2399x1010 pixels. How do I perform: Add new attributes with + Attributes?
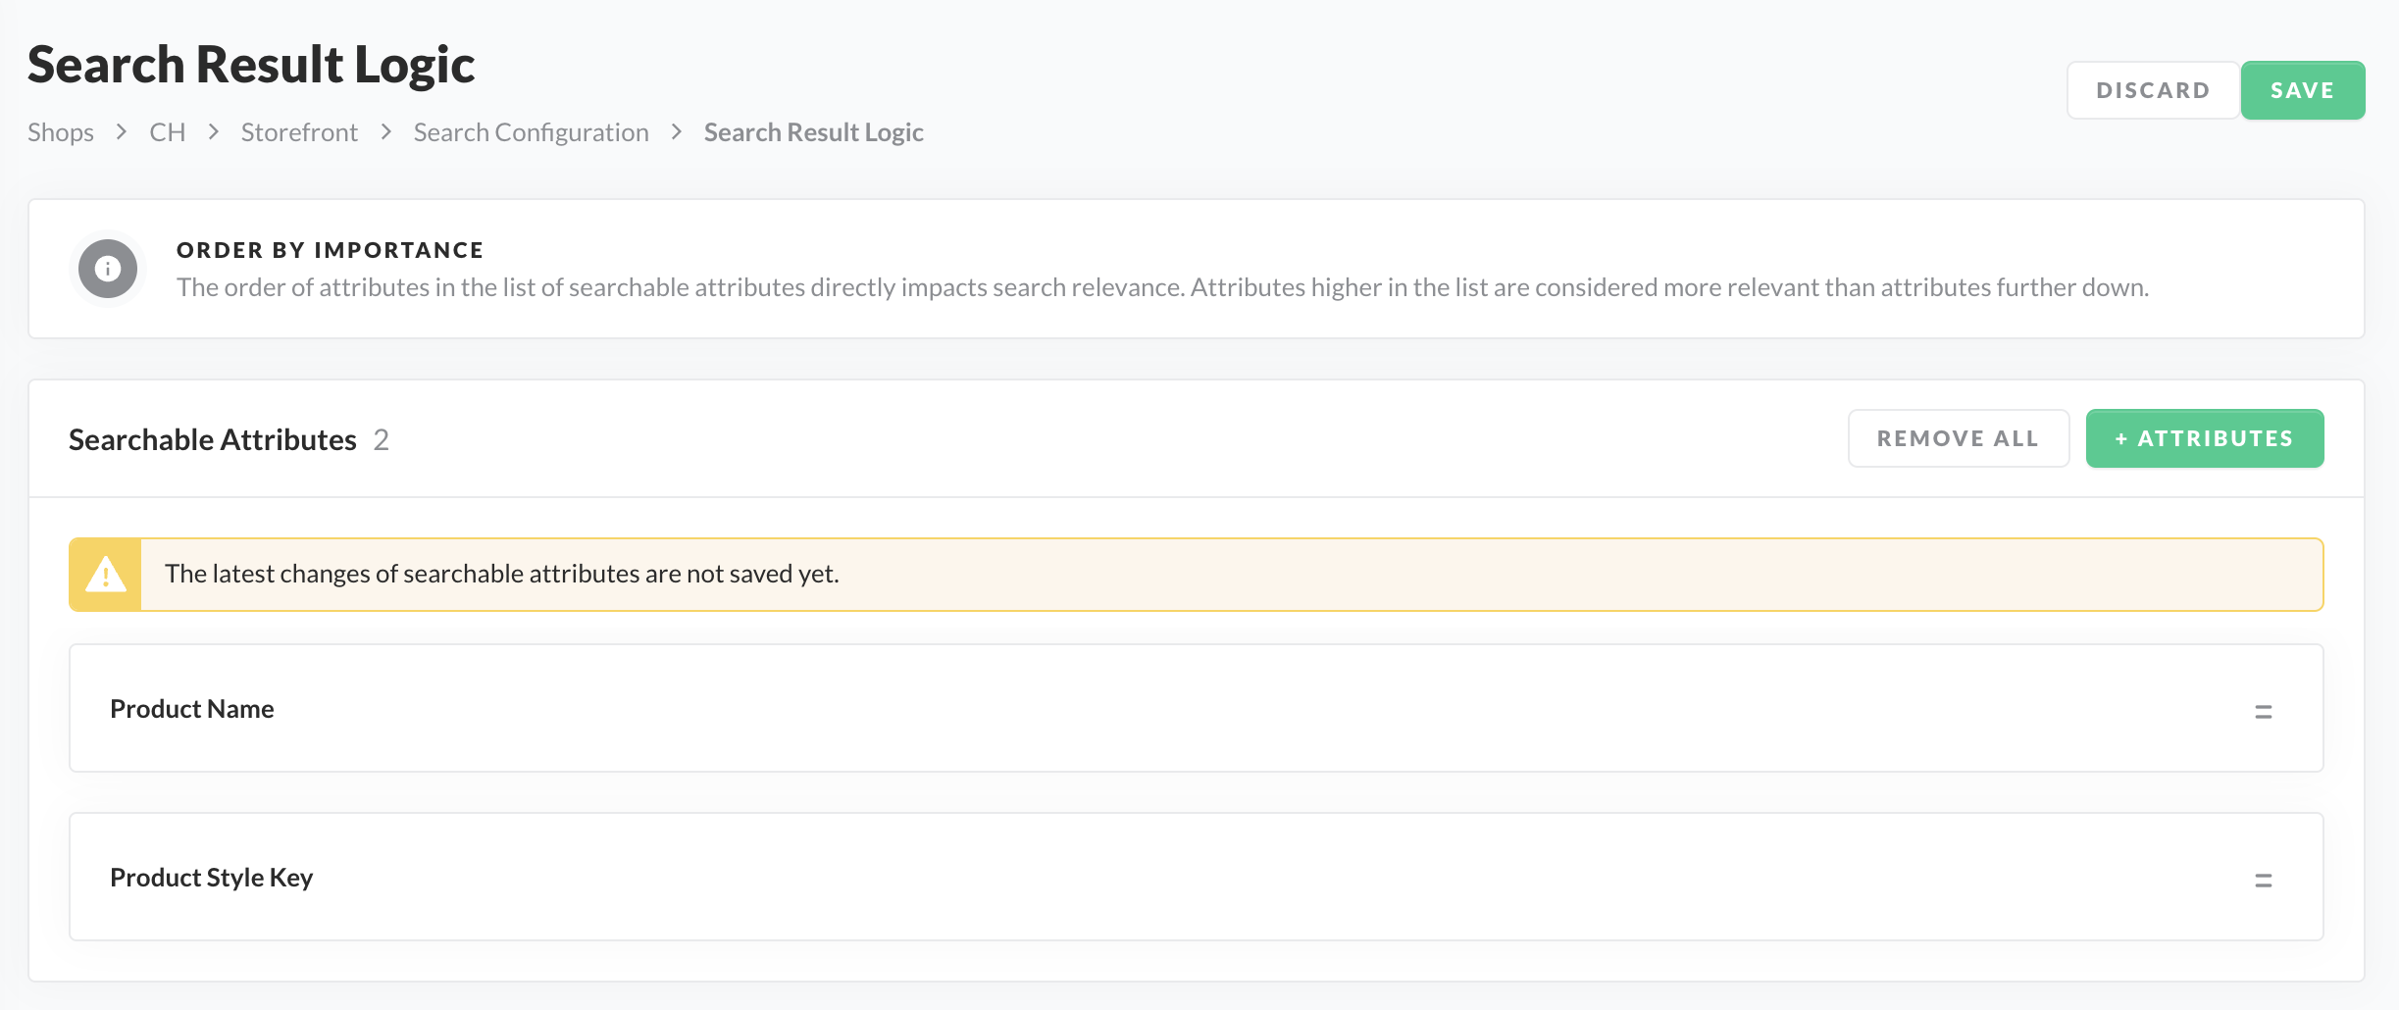pyautogui.click(x=2204, y=438)
